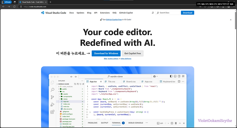Open the Extensions page
Screen dimensions: 237x128
(105, 13)
